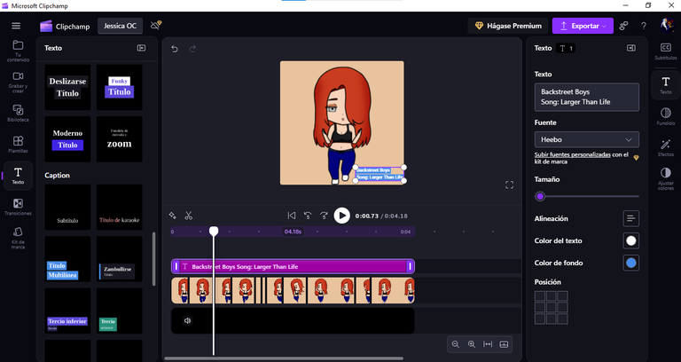Viewport: 681px width, 362px height.
Task: Choose the Título Multilínea template
Action: point(67,259)
